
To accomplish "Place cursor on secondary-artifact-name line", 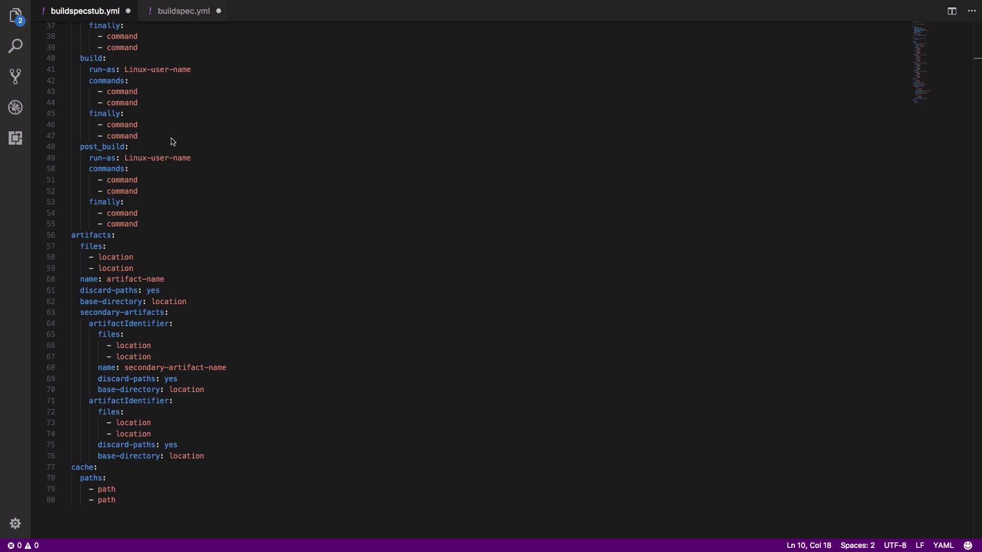I will [x=162, y=367].
